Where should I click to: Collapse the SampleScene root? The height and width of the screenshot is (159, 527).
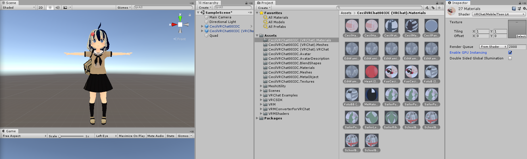tap(198, 13)
